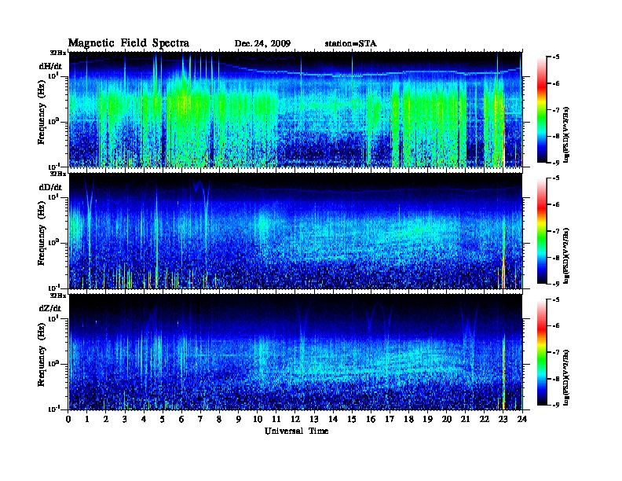Click the hour "22" tick label
Screen dimensions: 622x481
485,420
